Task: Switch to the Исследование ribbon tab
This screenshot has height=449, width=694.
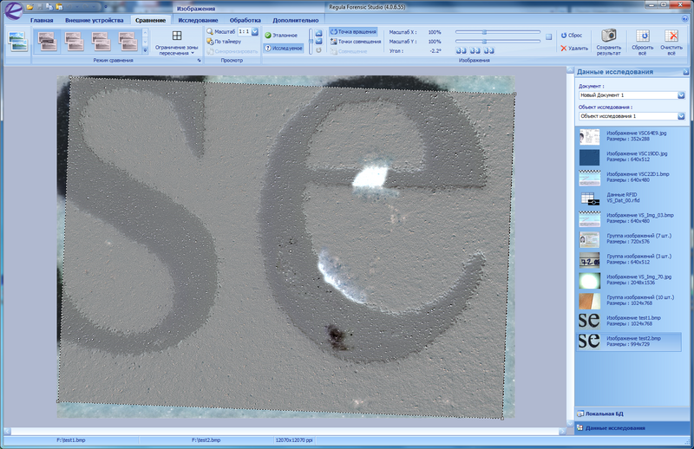Action: 198,19
